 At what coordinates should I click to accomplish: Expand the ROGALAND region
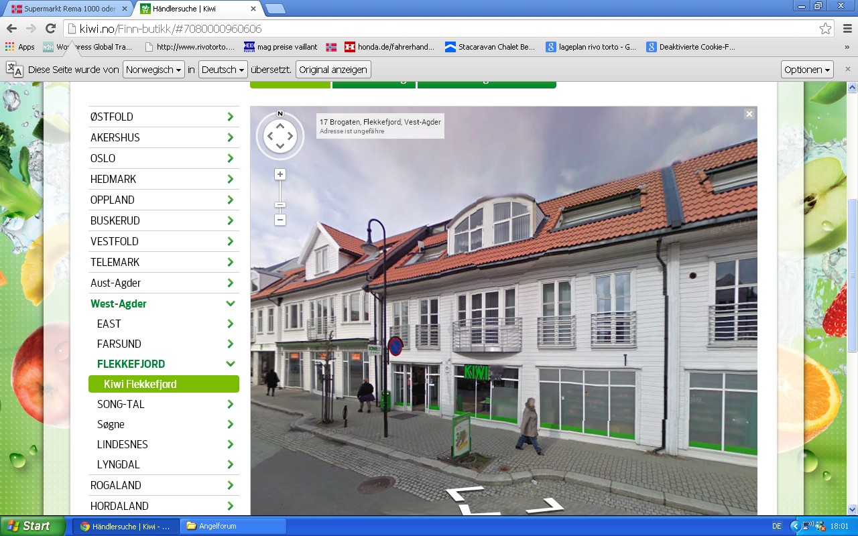pyautogui.click(x=164, y=485)
